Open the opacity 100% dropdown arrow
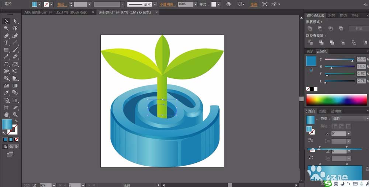369x187 pixels. tap(196, 4)
